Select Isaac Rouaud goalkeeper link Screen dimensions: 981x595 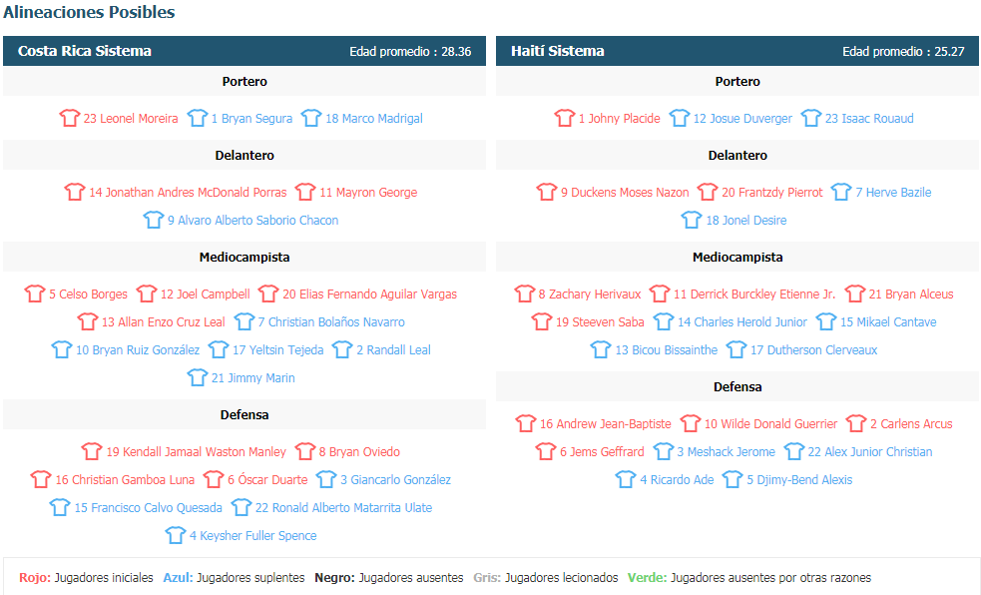tap(869, 118)
